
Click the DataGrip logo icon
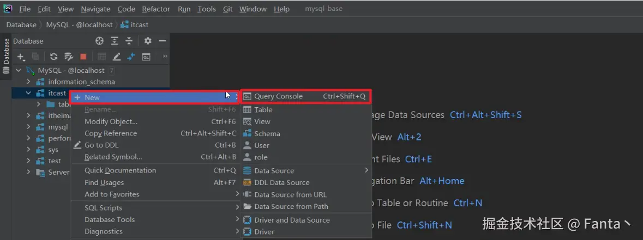click(x=8, y=8)
